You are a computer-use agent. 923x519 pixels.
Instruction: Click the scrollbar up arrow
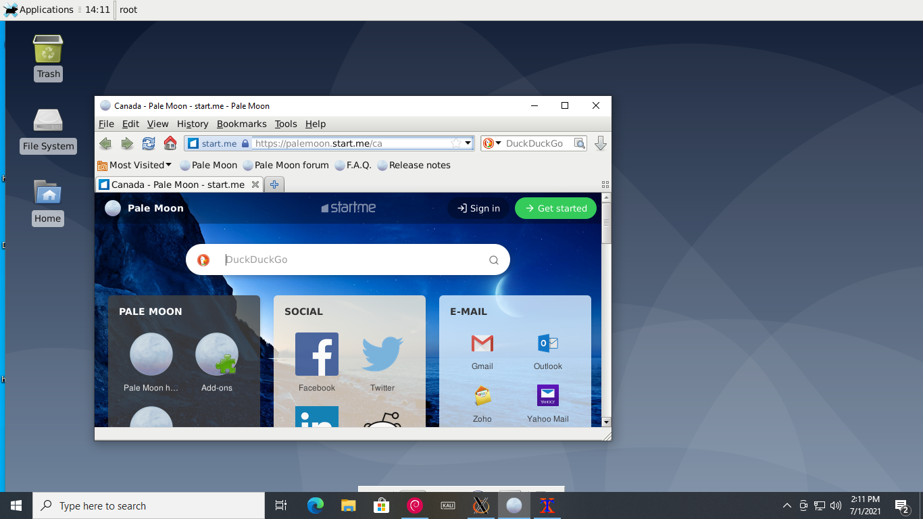(606, 198)
